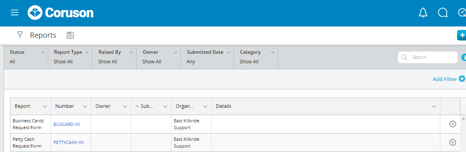Screen dimensions: 466x152
Task: Select Business Cards Request Form text
Action: click(x=28, y=124)
